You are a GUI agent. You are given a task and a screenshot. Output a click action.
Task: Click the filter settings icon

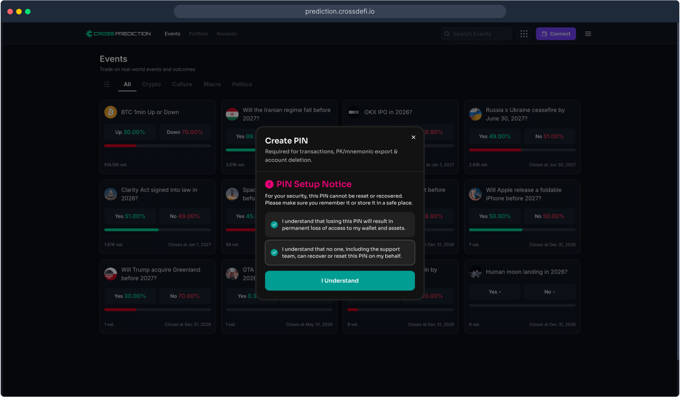tap(107, 84)
